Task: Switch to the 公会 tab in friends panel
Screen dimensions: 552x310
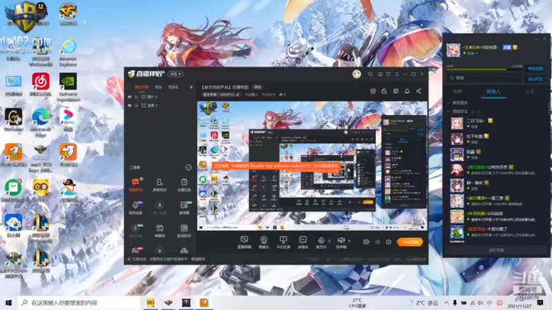Action: pyautogui.click(x=529, y=91)
